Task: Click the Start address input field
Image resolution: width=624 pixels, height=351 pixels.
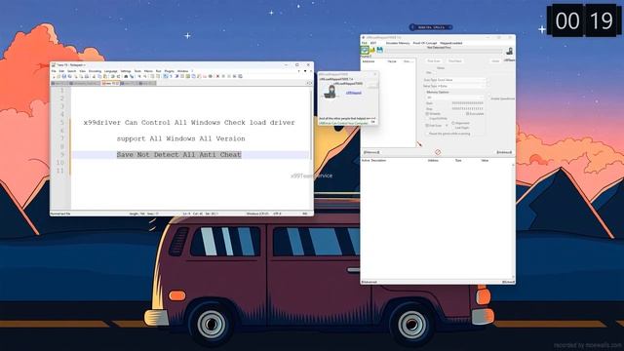Action: pos(468,103)
